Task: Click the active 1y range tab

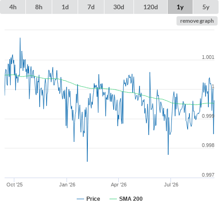Action: [180, 7]
